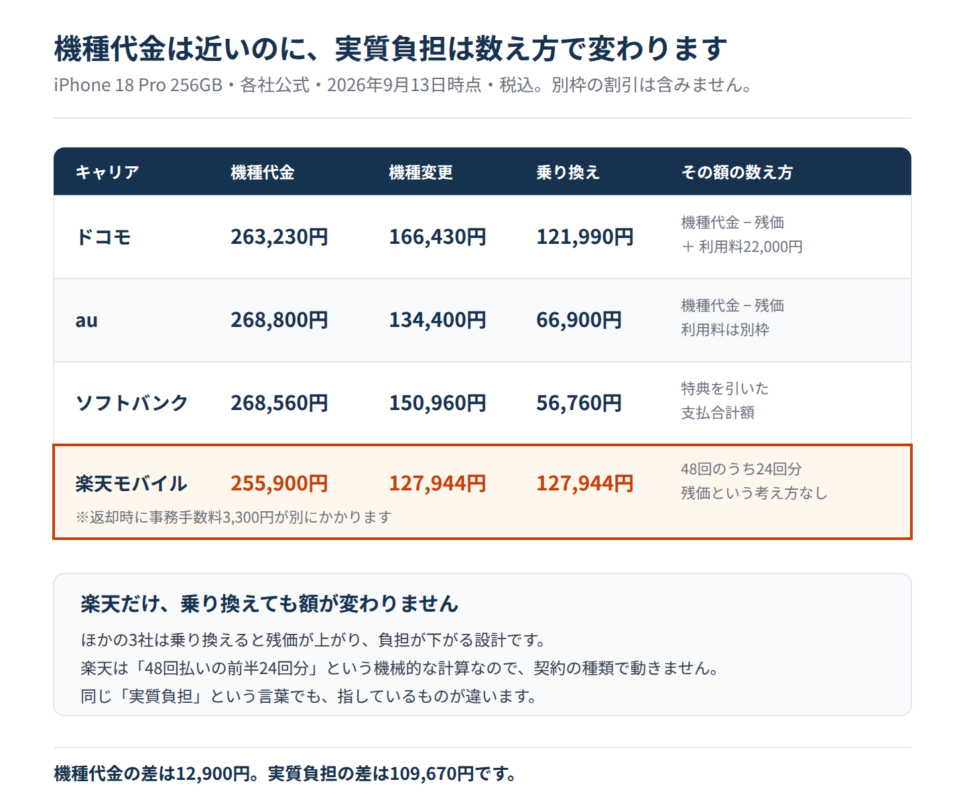Select the au carrier name
This screenshot has height=804, width=965.
86,320
